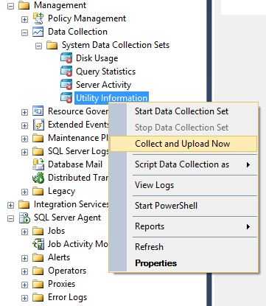Click the Jobs folder icon

click(x=38, y=231)
